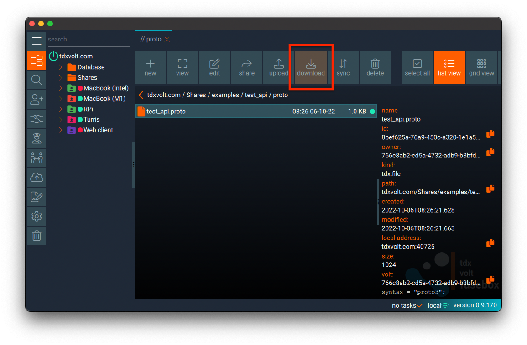Image resolution: width=527 pixels, height=345 pixels.
Task: Click the view toolbar button
Action: (183, 67)
